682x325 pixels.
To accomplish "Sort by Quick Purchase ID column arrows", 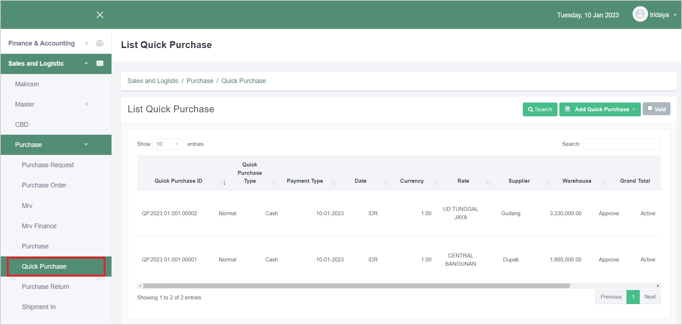I will click(223, 182).
